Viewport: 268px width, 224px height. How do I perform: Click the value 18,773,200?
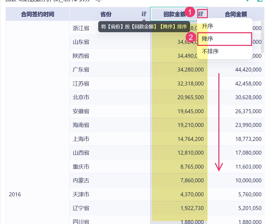[x=248, y=139]
